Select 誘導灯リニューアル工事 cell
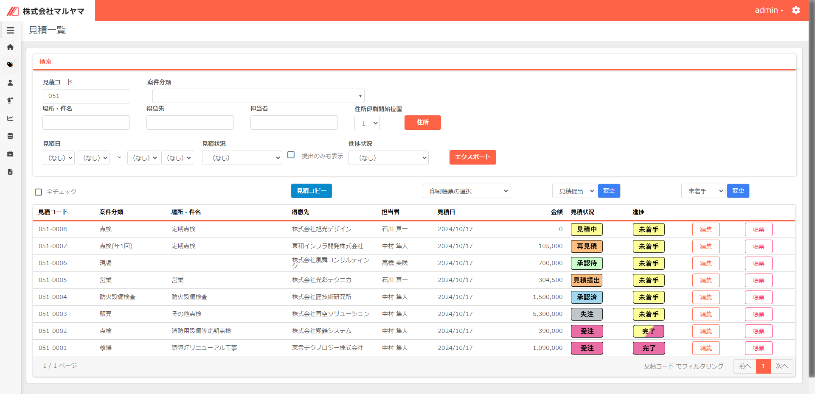 [204, 348]
